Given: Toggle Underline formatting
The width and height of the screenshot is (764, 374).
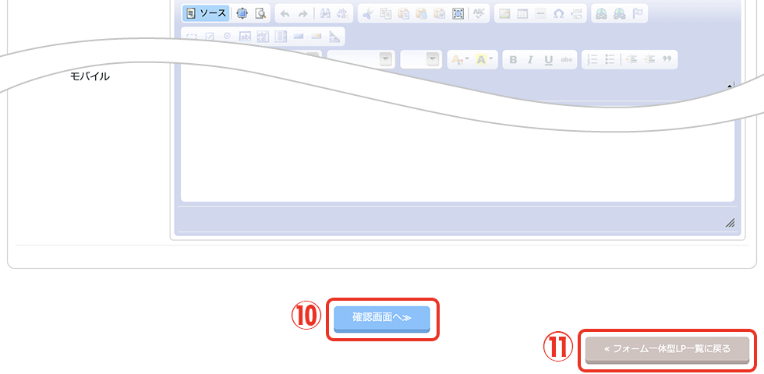Looking at the screenshot, I should (549, 59).
